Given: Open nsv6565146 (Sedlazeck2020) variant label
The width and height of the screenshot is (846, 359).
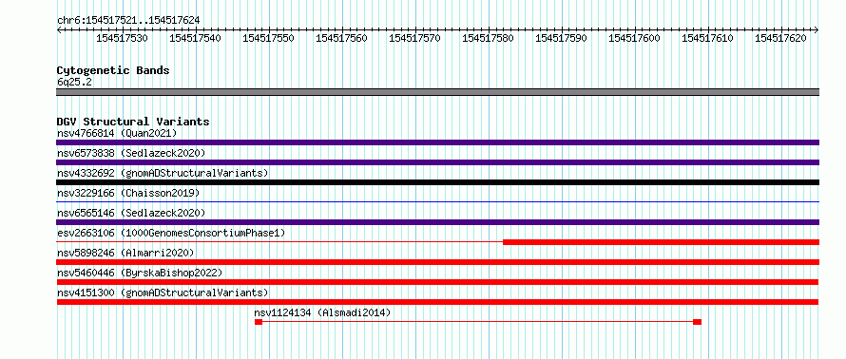Looking at the screenshot, I should [131, 213].
